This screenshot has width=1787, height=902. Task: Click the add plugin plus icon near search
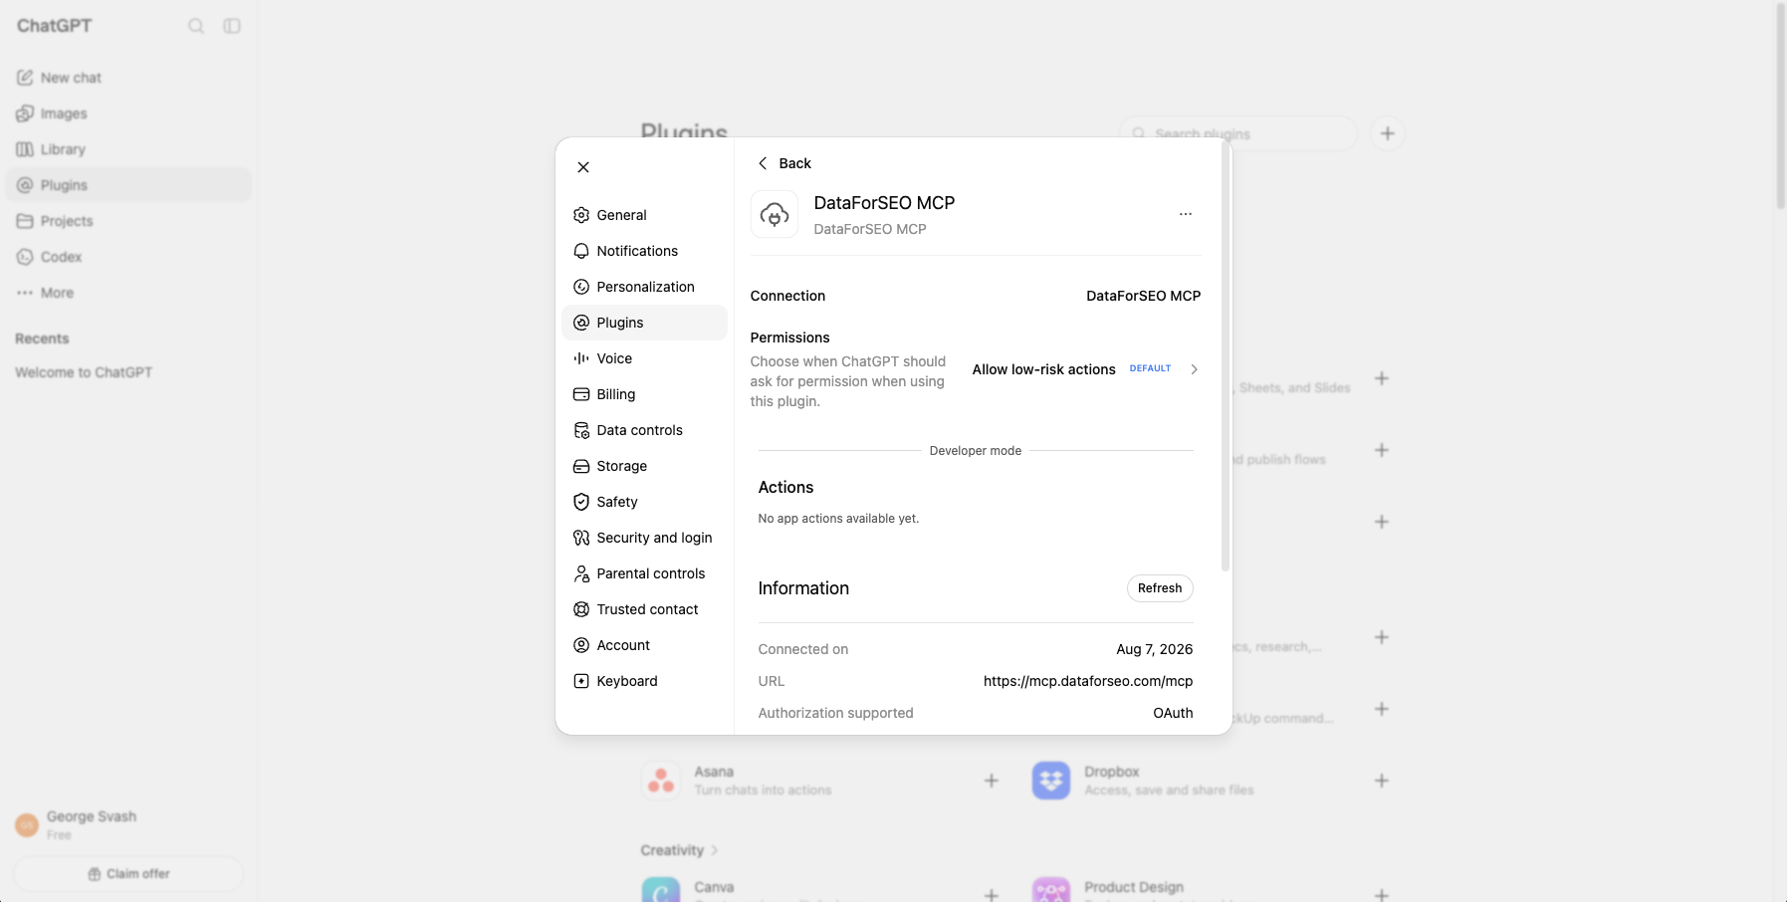click(1388, 133)
